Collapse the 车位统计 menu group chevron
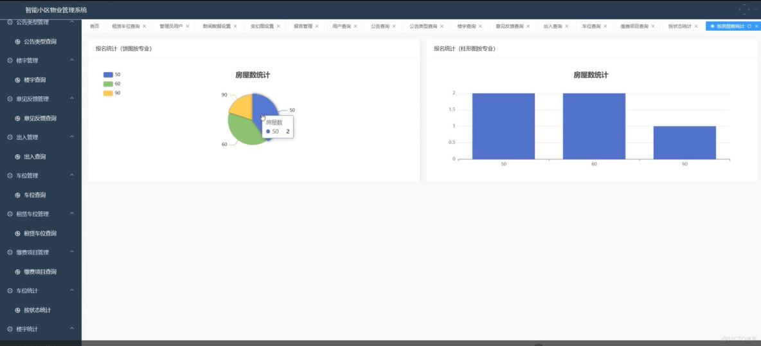Screen dimensions: 761x346 pyautogui.click(x=72, y=291)
